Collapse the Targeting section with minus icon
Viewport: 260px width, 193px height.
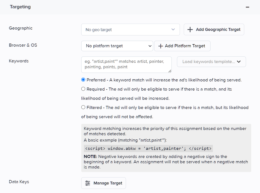248,7
